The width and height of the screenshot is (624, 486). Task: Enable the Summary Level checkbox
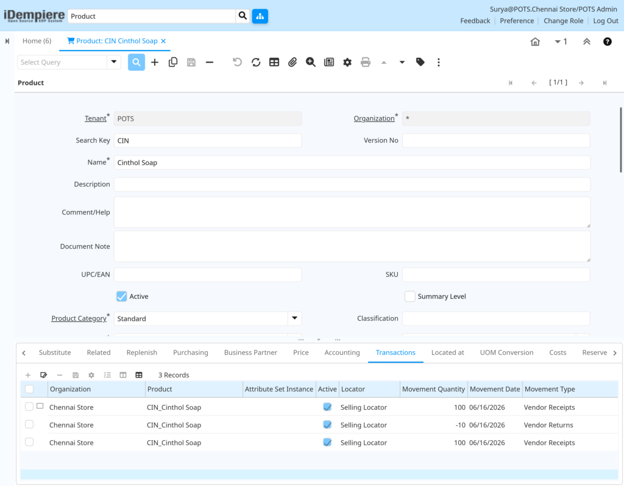pyautogui.click(x=410, y=296)
